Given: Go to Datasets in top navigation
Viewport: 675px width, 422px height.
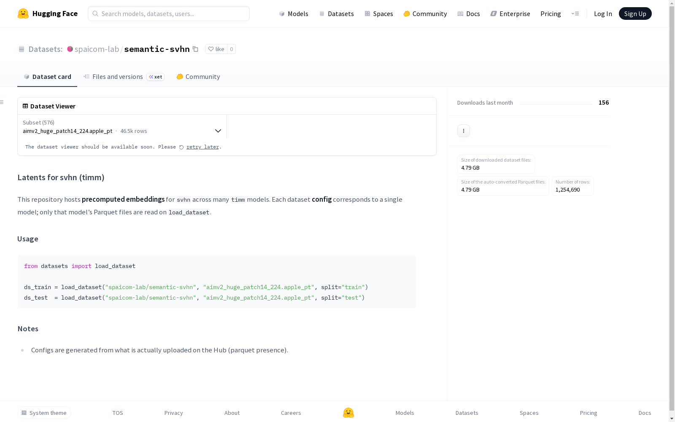Looking at the screenshot, I should 336,14.
